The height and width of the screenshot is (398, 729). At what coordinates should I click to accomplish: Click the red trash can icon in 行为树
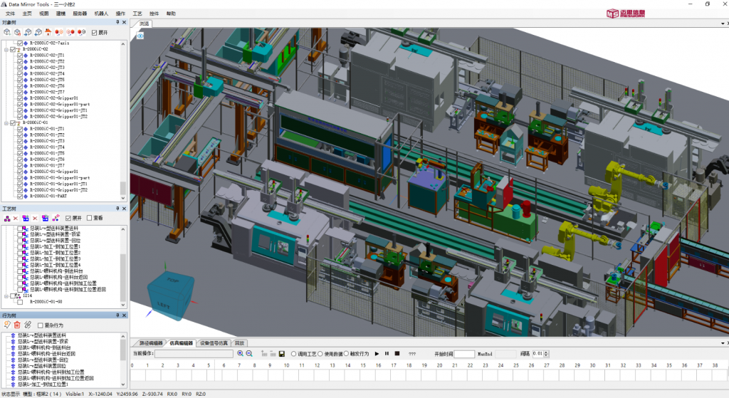point(17,325)
